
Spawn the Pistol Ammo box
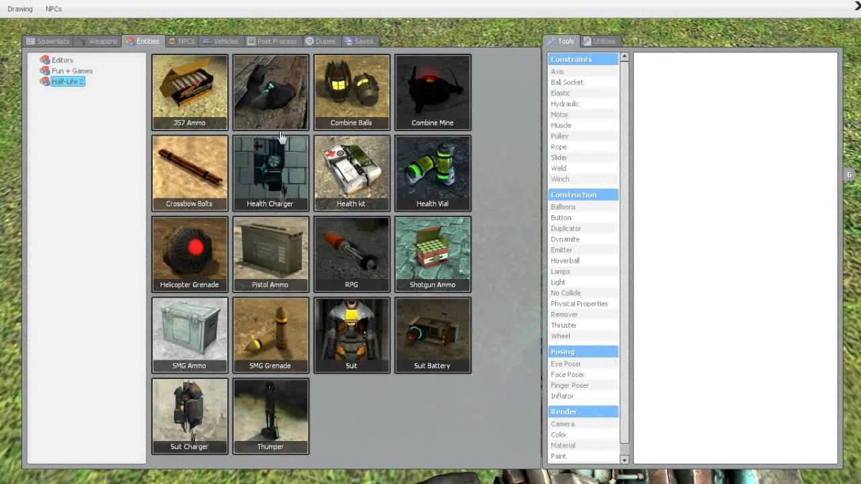pyautogui.click(x=270, y=254)
